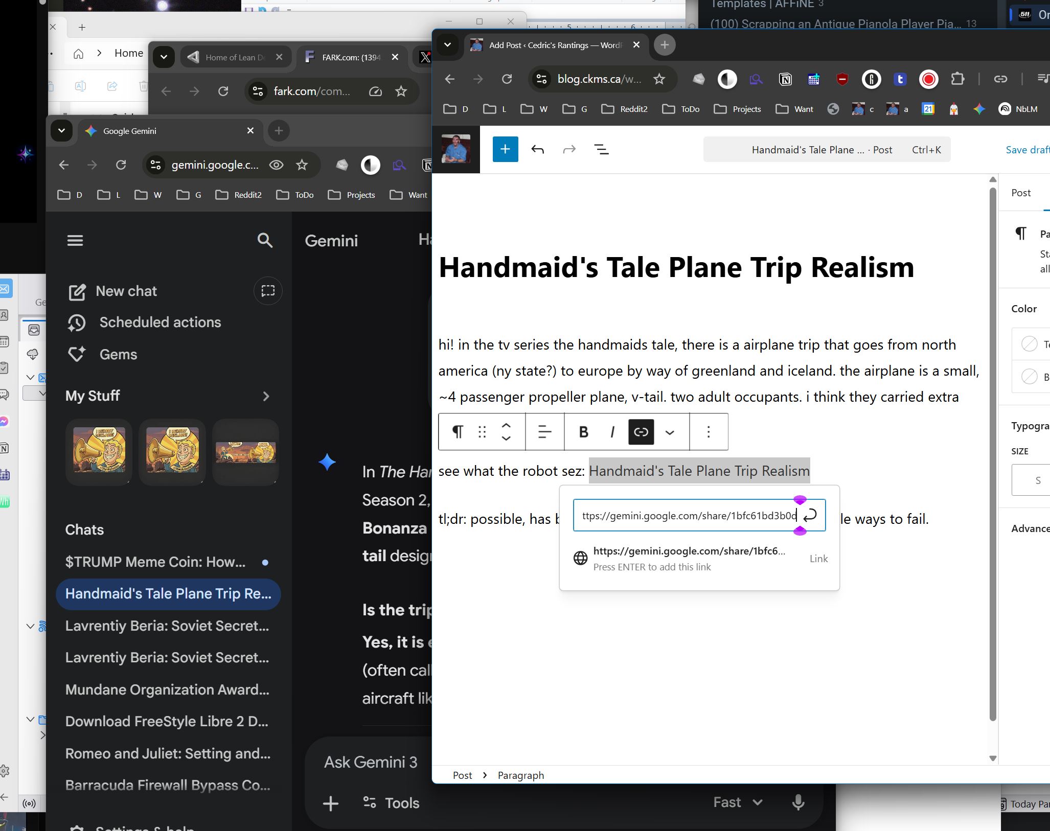Click Gemini microphone voice input
Image resolution: width=1050 pixels, height=831 pixels.
(x=798, y=802)
